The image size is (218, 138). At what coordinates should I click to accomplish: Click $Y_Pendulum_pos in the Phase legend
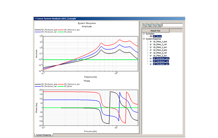click(x=49, y=84)
